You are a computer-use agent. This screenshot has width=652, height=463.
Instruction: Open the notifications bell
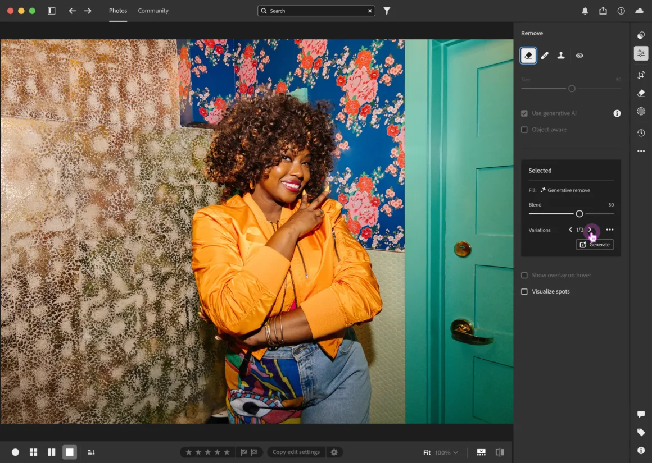click(585, 11)
